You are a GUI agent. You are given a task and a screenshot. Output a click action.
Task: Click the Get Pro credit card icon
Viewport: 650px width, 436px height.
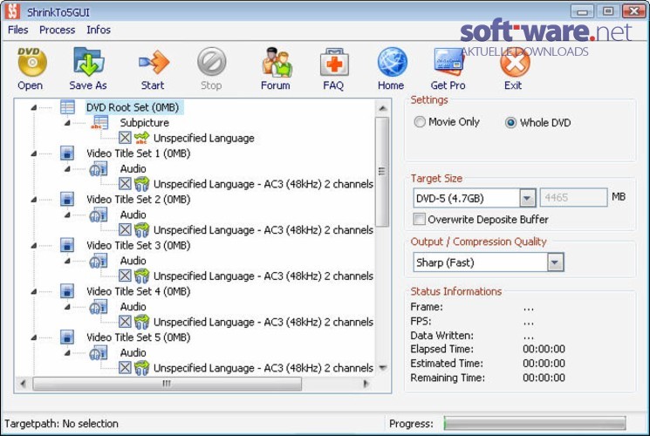[448, 62]
